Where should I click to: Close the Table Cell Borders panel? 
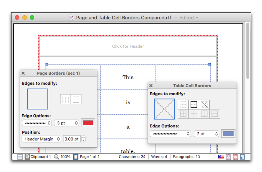pos(151,86)
